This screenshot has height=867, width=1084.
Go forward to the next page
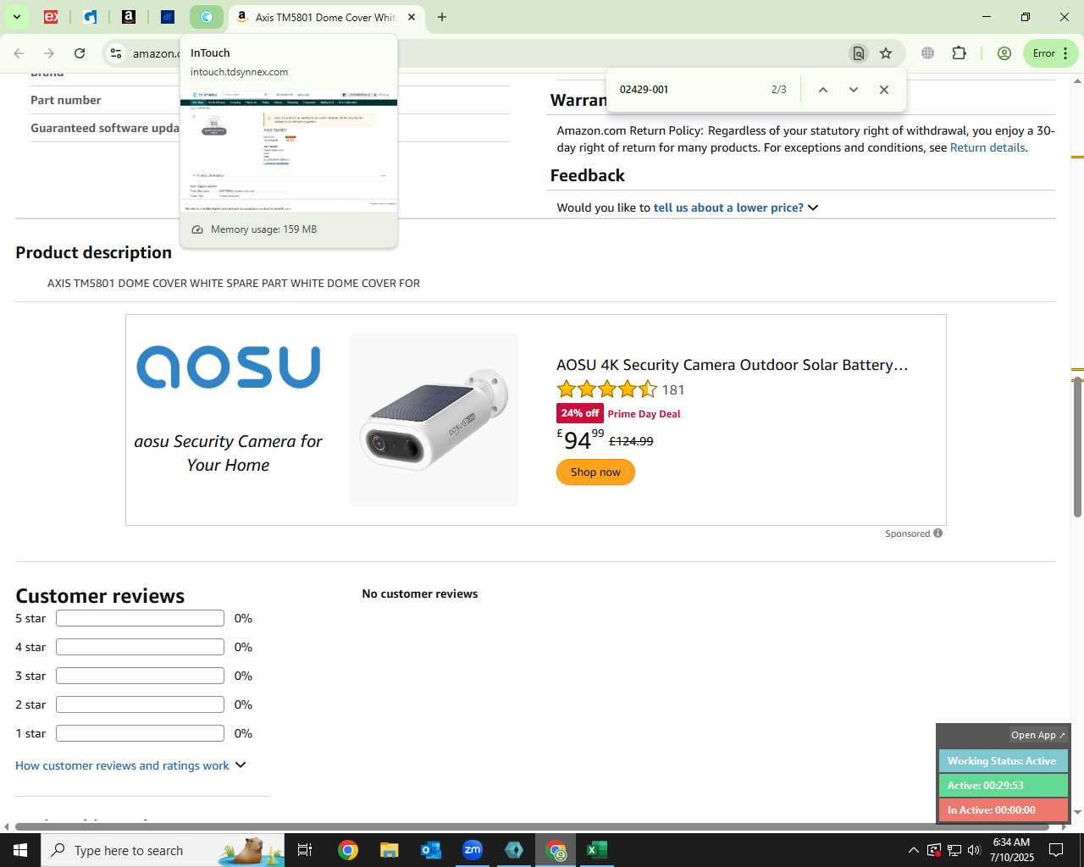pyautogui.click(x=49, y=53)
